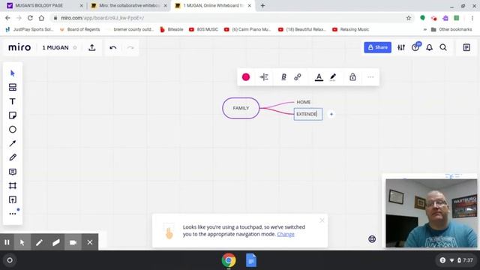
Task: Click the blue Share button
Action: click(377, 47)
